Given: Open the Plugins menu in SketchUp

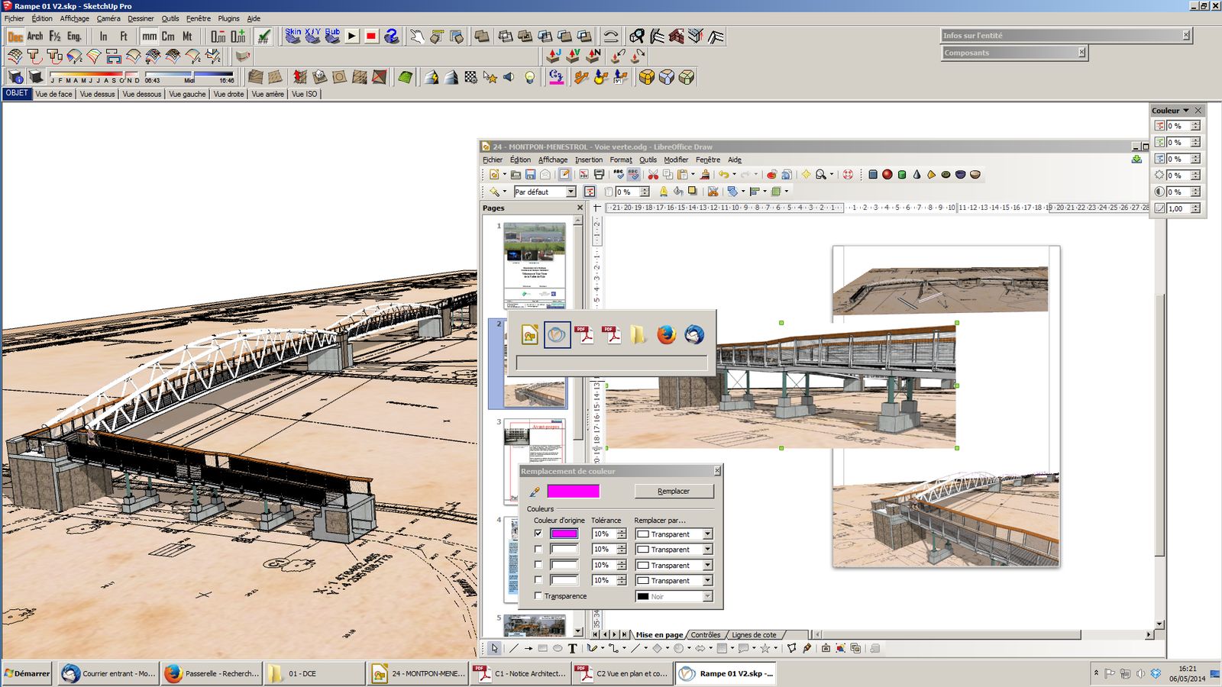Looking at the screenshot, I should [228, 18].
